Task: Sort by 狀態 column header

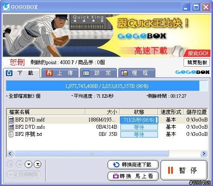Action: (139, 112)
